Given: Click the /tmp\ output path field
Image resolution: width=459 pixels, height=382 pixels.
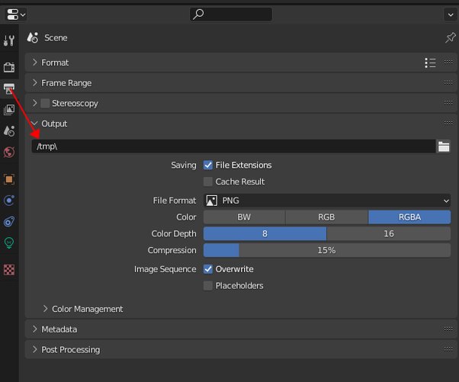Looking at the screenshot, I should coord(233,146).
